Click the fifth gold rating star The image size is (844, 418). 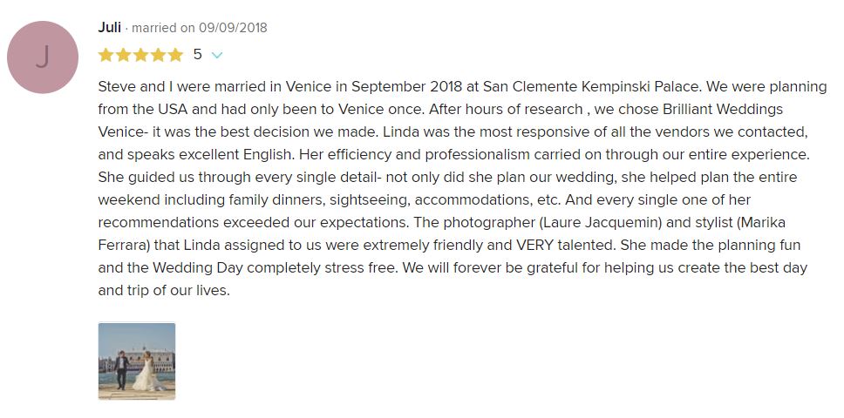(175, 55)
